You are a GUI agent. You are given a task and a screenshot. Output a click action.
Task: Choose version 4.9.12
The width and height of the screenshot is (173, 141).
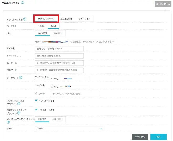[41, 26]
